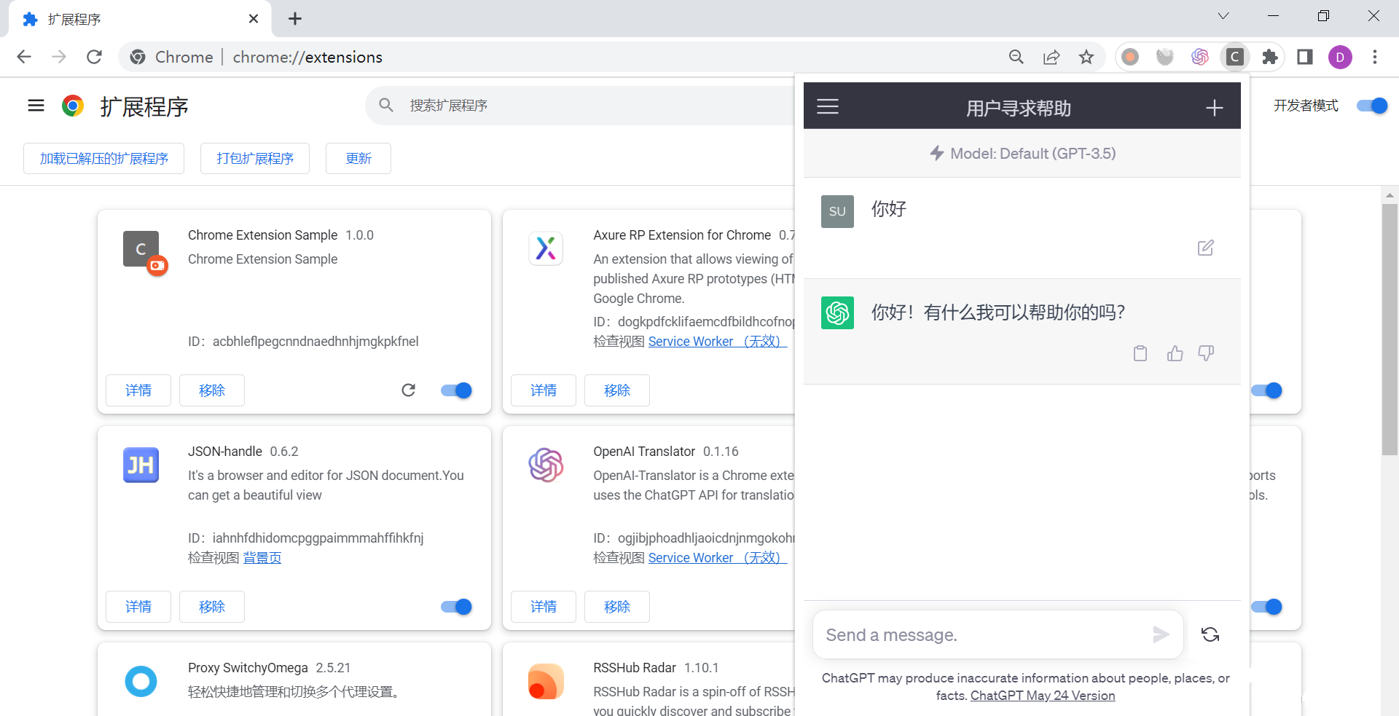Click 加载已解压的扩展程序 button
This screenshot has width=1399, height=716.
pyautogui.click(x=103, y=158)
